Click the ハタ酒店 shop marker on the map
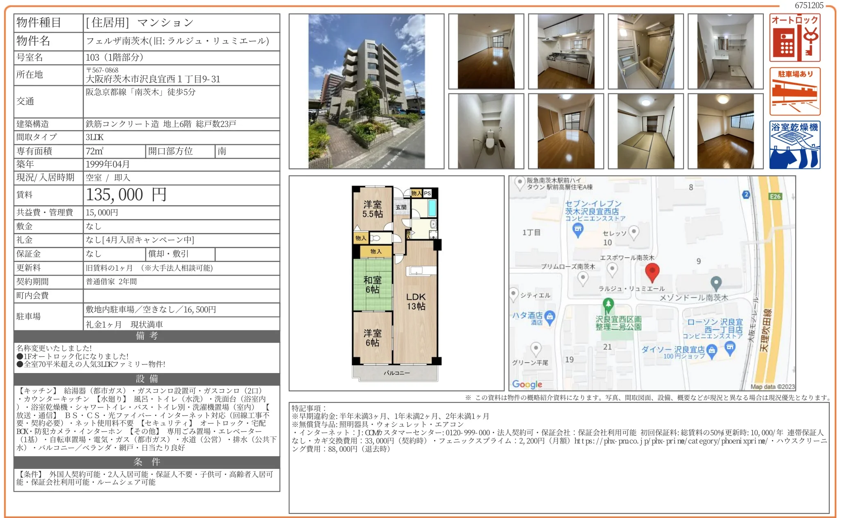 click(550, 317)
